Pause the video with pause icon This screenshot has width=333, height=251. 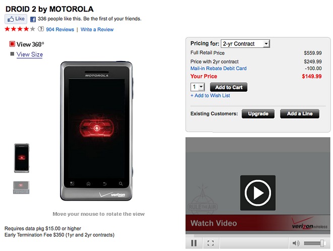194,243
